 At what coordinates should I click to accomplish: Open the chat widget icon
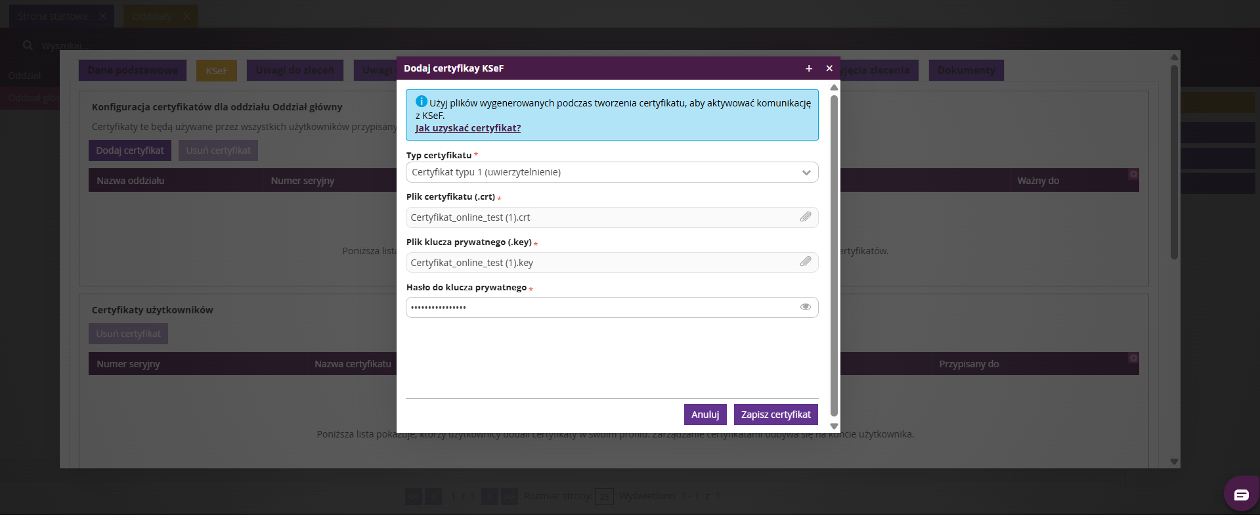click(x=1241, y=495)
